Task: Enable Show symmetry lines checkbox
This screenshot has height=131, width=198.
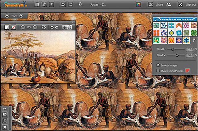Action: 158,71
